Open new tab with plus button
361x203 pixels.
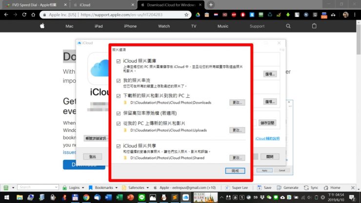click(211, 4)
